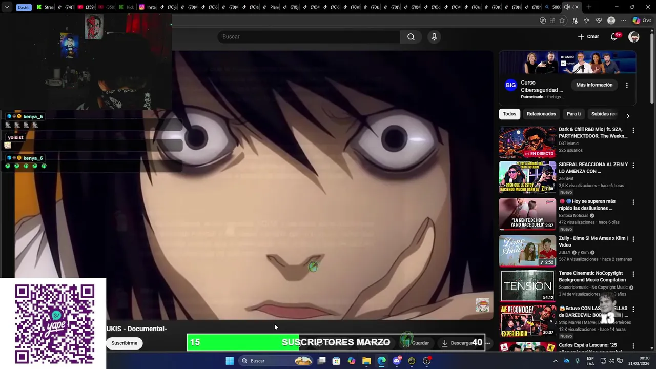Click Más información on the ad

coord(594,85)
